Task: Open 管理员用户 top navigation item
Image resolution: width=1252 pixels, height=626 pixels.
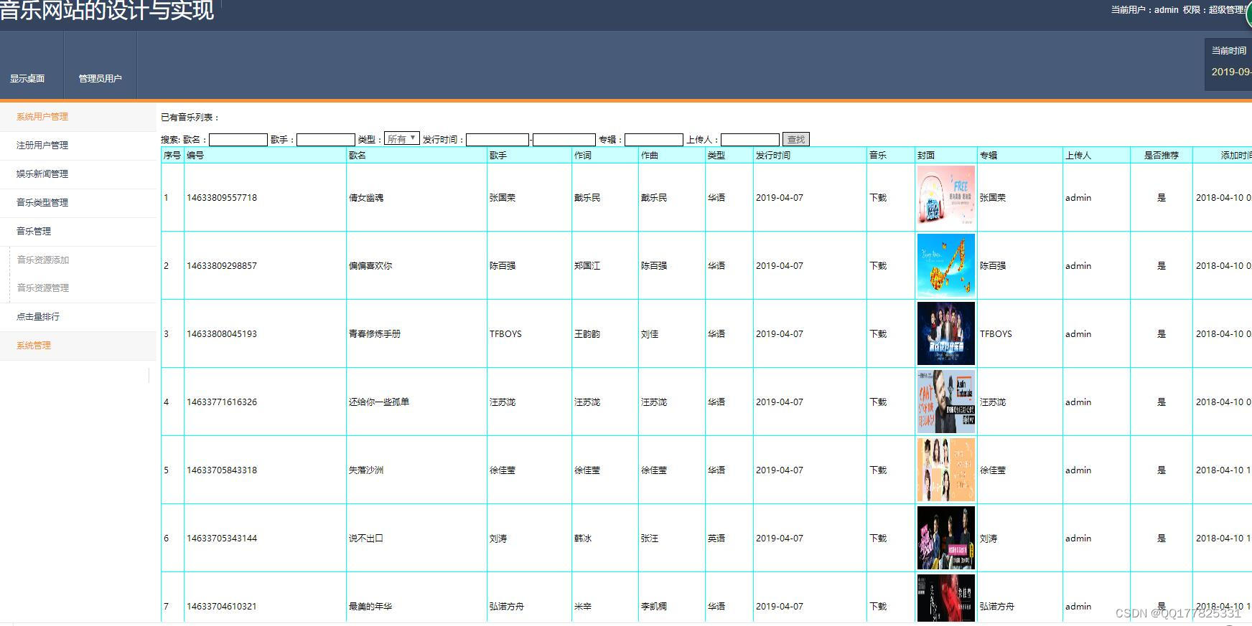Action: coord(101,79)
